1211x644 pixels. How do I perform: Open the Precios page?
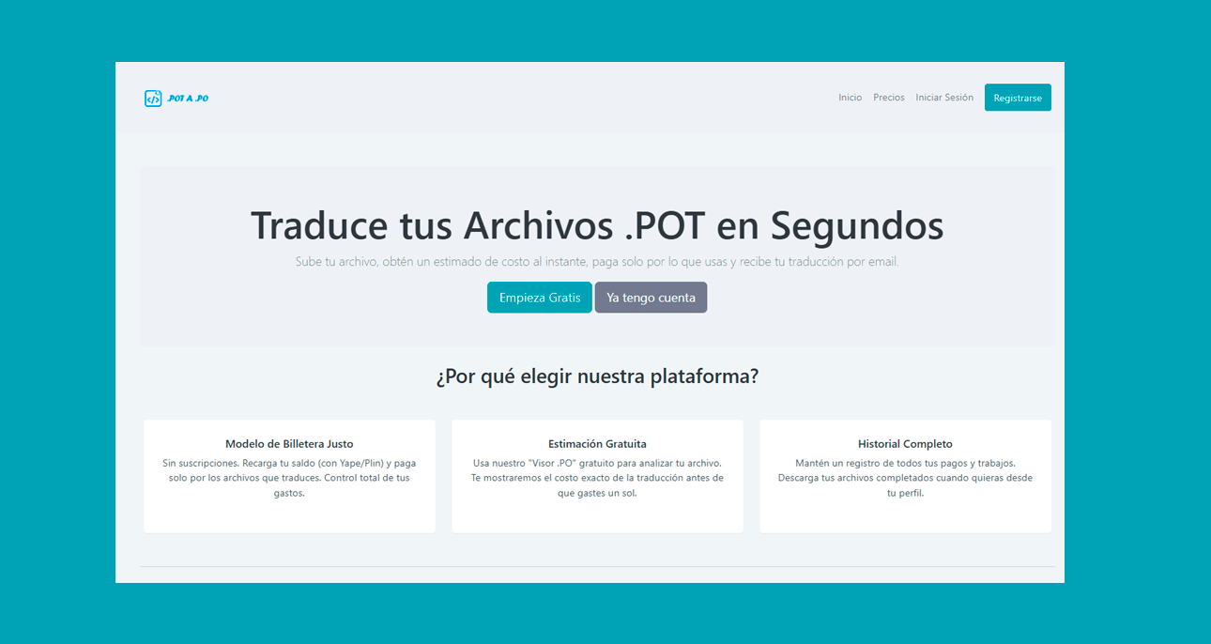pos(888,98)
